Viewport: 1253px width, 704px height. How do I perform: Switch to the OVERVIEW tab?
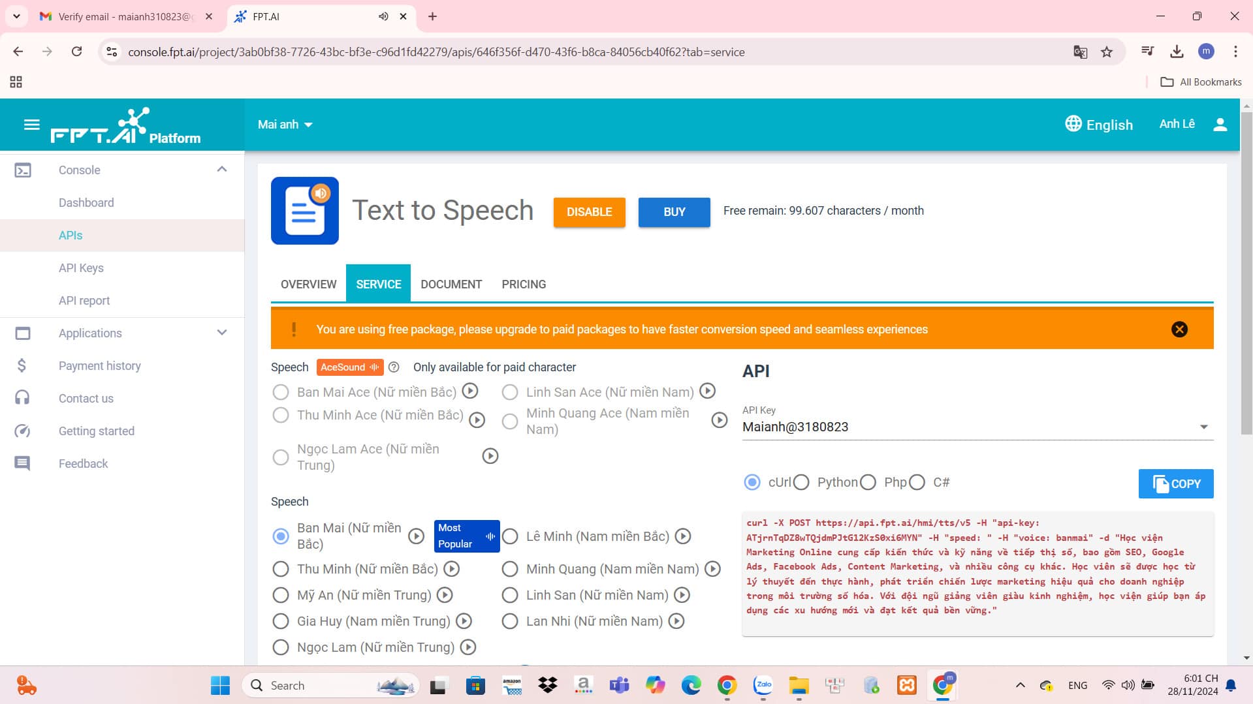(x=308, y=284)
